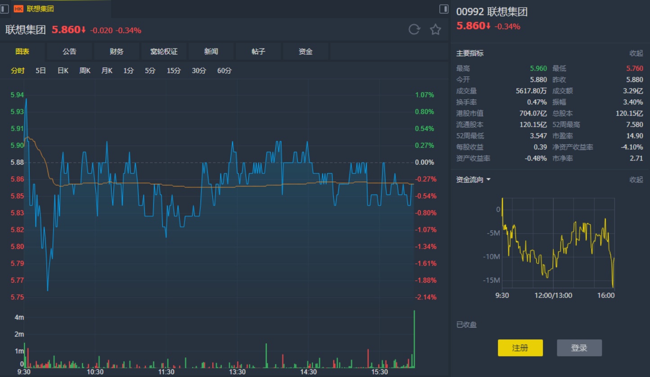The image size is (650, 377).
Task: Collapse the 资金流向 section
Action: click(x=637, y=180)
